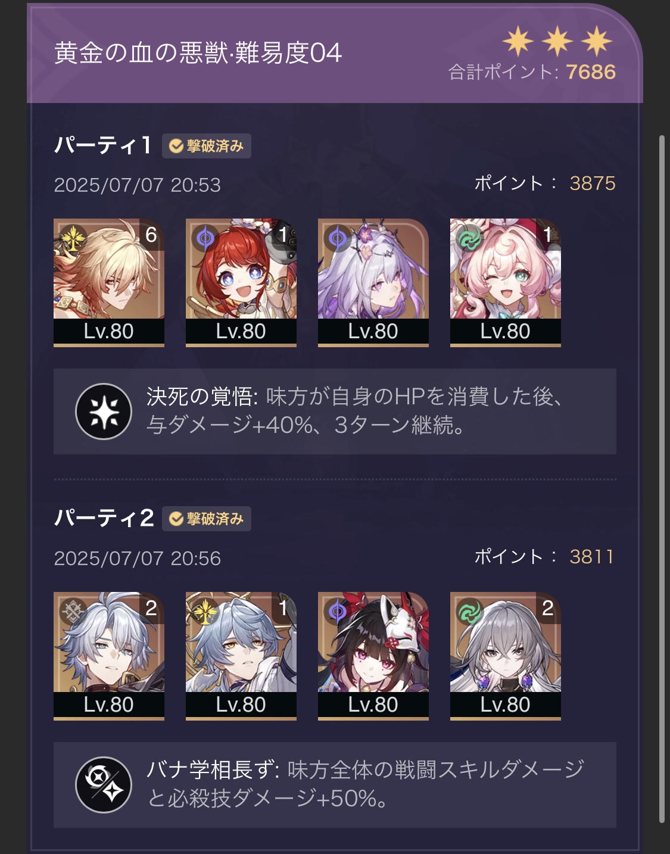Screen dimensions: 670x854
Task: Click the Party 1 撃破済み cleared badge
Action: tap(207, 146)
